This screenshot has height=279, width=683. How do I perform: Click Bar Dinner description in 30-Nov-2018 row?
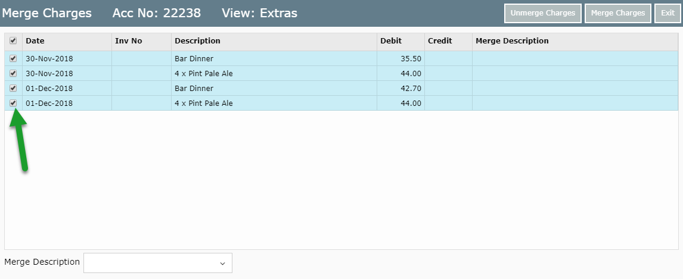pyautogui.click(x=194, y=58)
